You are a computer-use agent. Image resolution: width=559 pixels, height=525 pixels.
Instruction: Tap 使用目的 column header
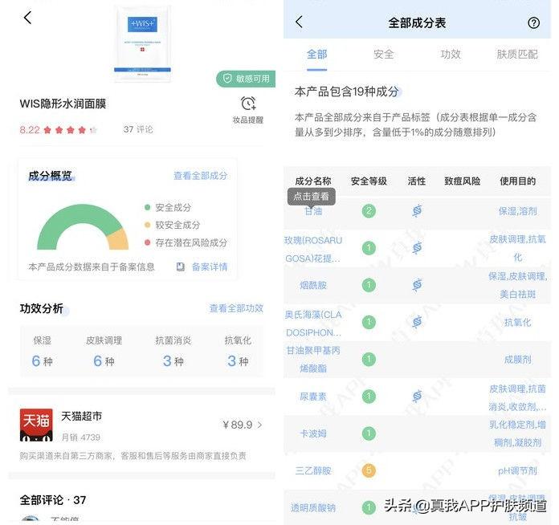tap(517, 181)
